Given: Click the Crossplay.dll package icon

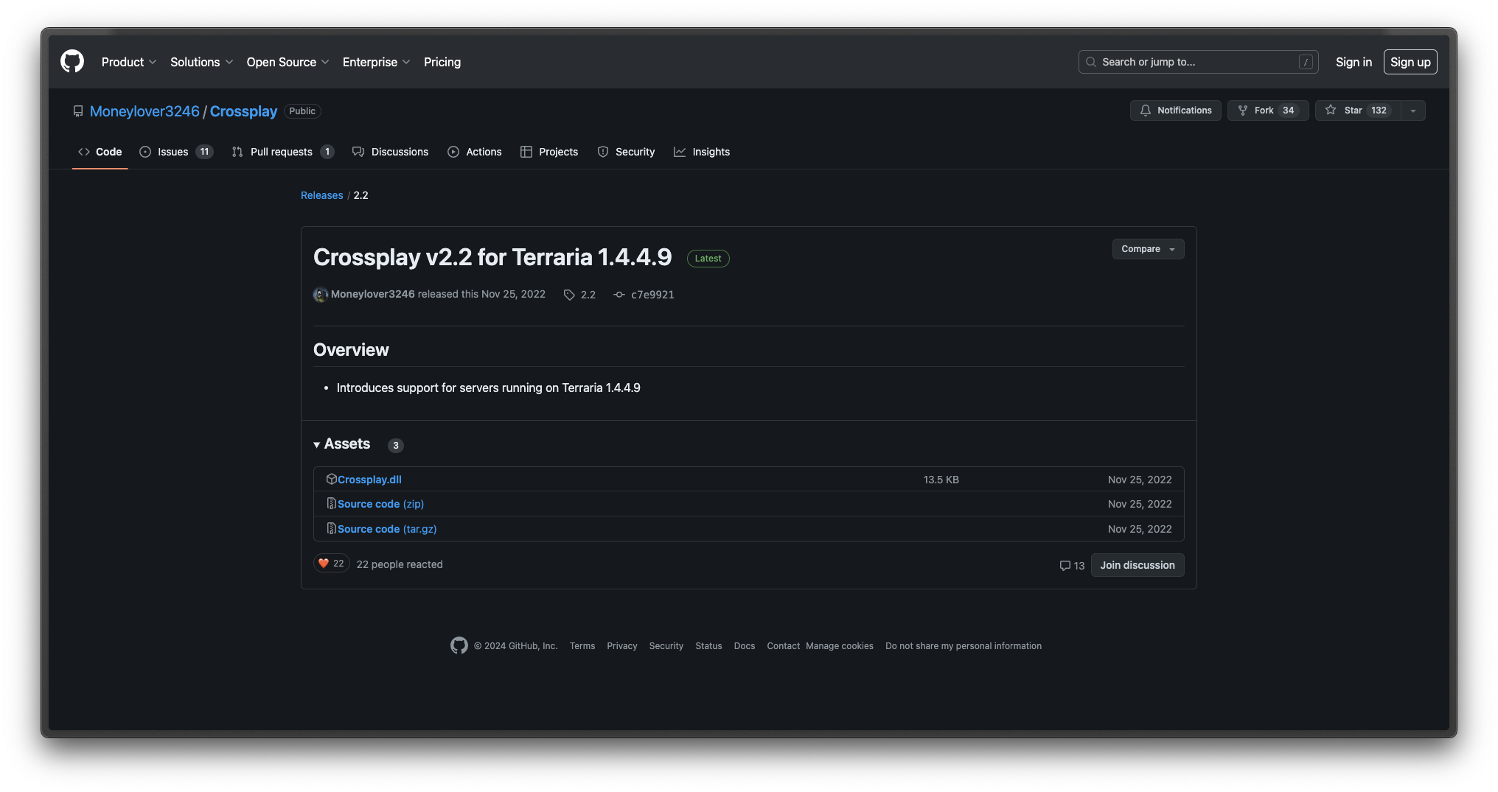Looking at the screenshot, I should [x=332, y=479].
